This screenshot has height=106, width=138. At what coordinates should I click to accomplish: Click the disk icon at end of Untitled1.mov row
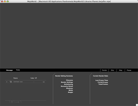pos(44,82)
